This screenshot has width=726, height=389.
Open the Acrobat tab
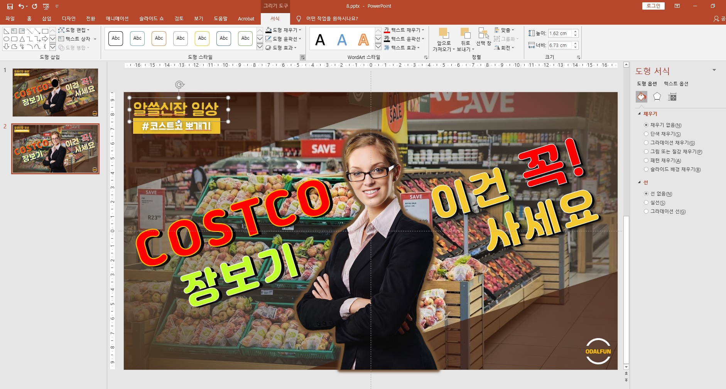coord(246,19)
